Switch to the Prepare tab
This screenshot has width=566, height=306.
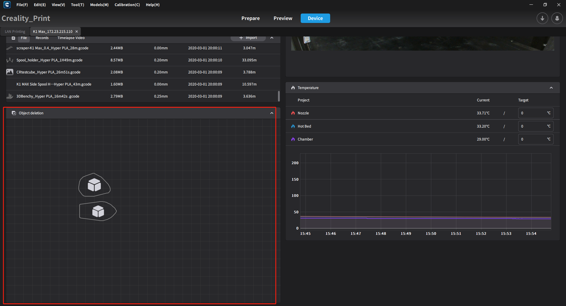pyautogui.click(x=251, y=19)
